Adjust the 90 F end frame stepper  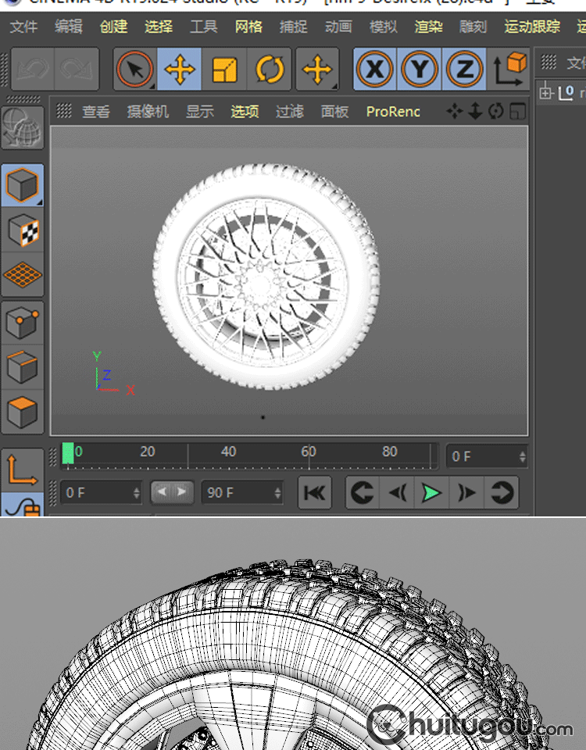coord(277,493)
